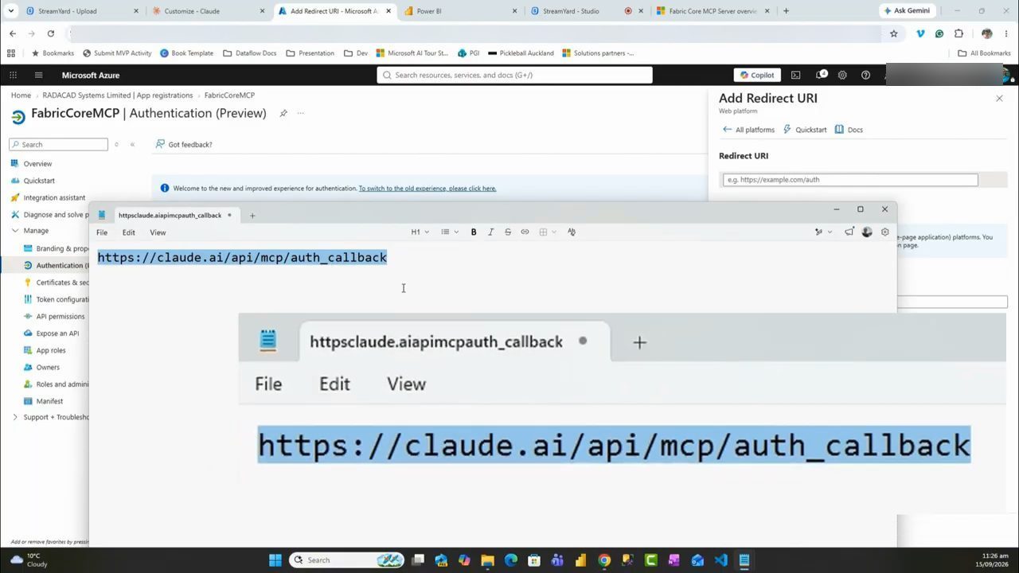The width and height of the screenshot is (1019, 573).
Task: Open the Docs link in Add Redirect URI panel
Action: [849, 129]
